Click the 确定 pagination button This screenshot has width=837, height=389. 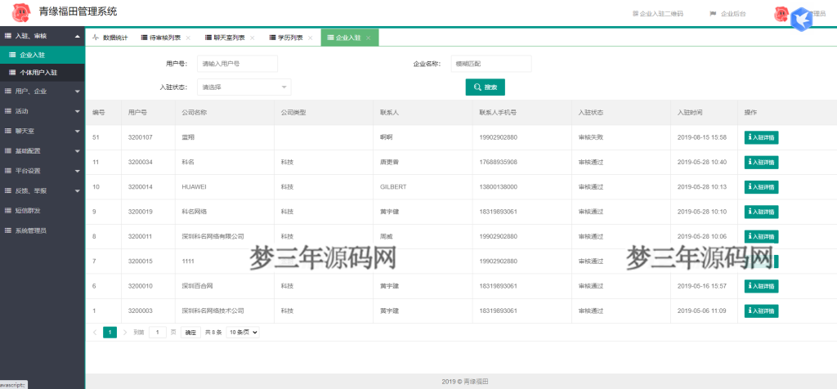click(190, 333)
